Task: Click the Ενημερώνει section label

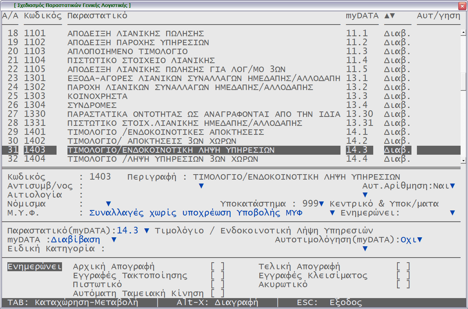Action: click(34, 267)
